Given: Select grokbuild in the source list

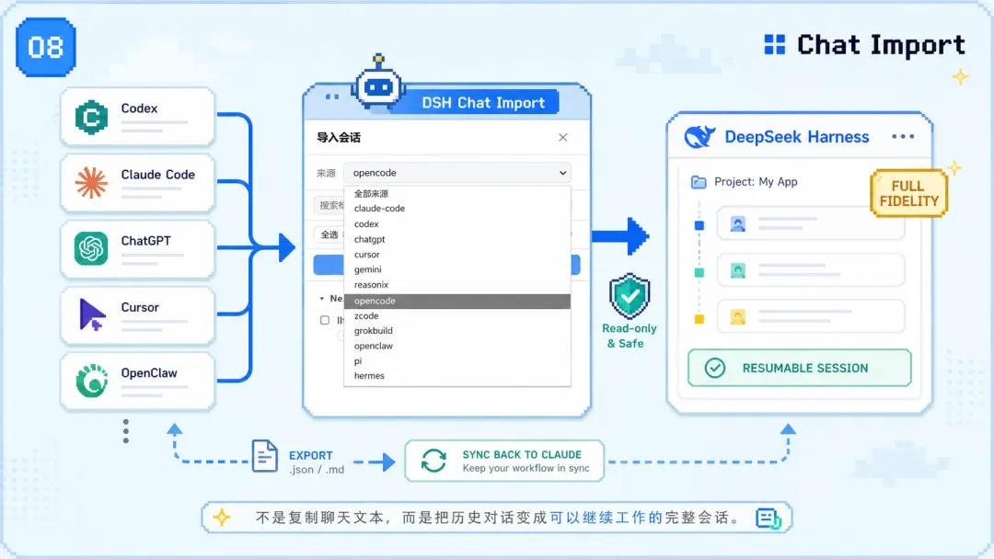Looking at the screenshot, I should point(457,331).
